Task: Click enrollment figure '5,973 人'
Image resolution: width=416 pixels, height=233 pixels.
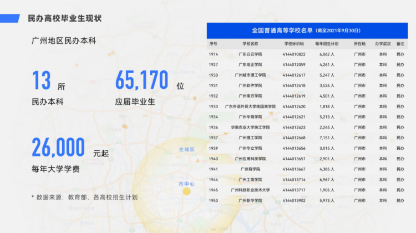Action: [327, 201]
